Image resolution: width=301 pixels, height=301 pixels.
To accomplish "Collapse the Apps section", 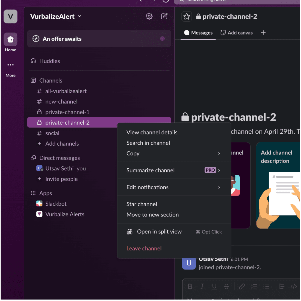I will coord(41,193).
